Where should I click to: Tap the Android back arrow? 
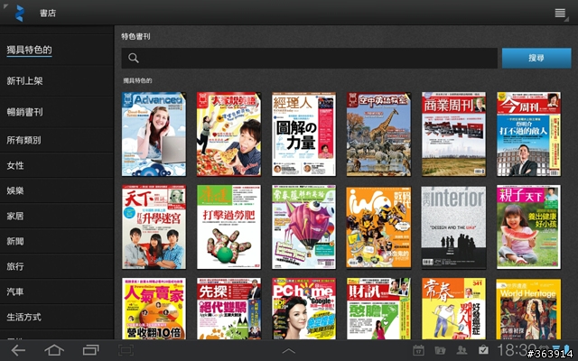18,350
